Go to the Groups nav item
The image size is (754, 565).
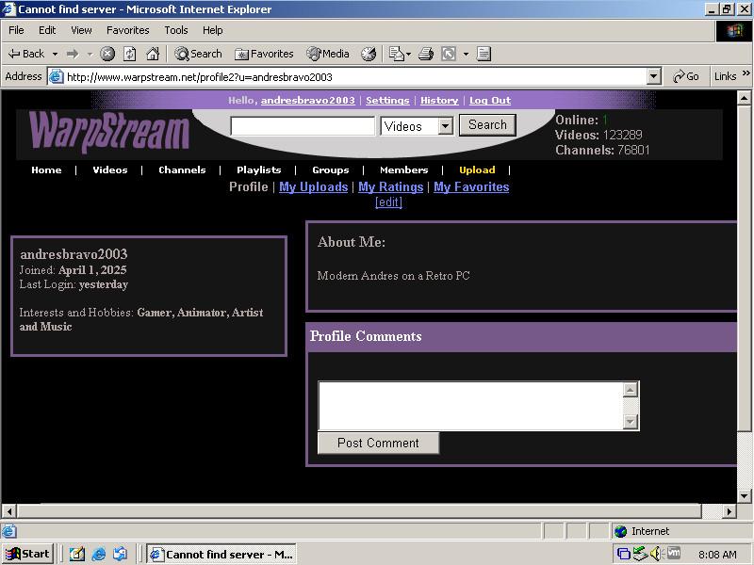click(331, 170)
